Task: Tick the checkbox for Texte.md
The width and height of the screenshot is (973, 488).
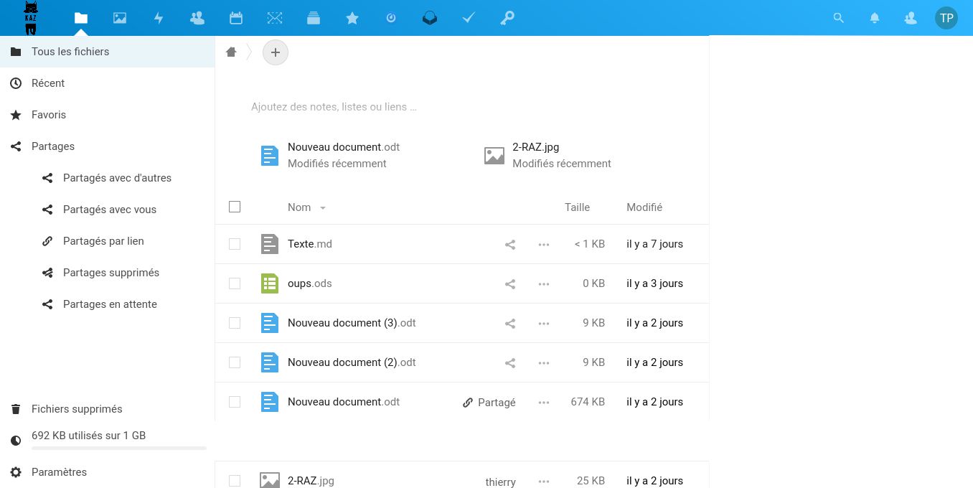Action: coord(235,244)
